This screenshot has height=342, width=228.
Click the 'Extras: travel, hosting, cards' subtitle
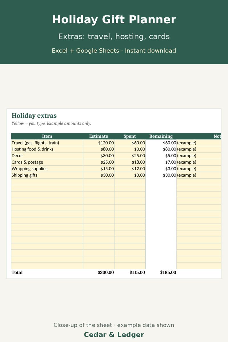click(114, 36)
